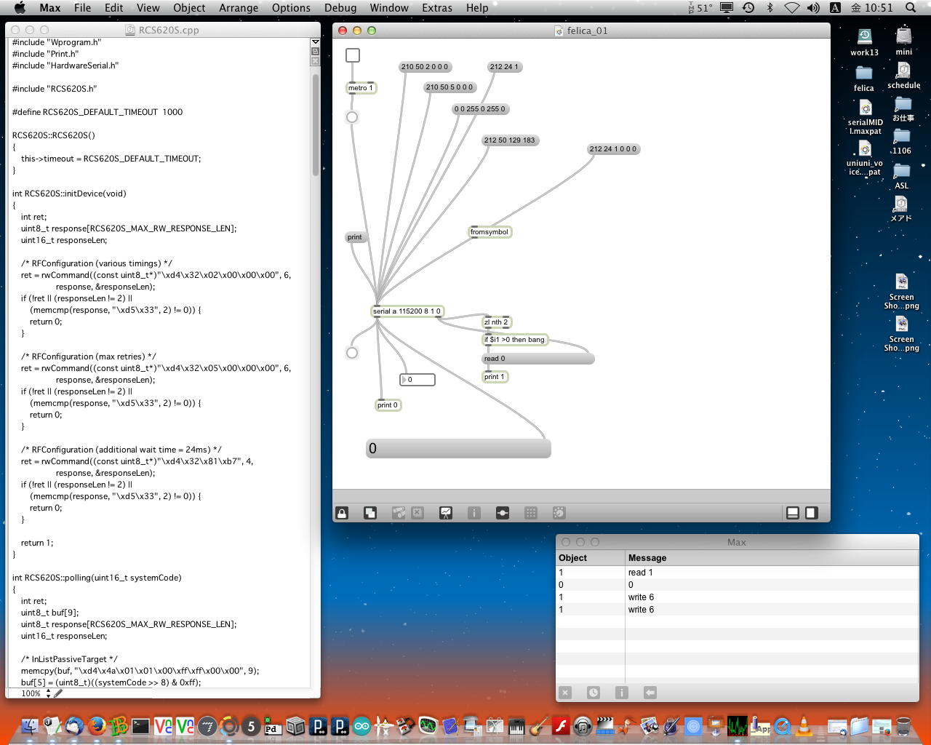Open Terminal from the Dock
This screenshot has width=931, height=745.
coord(140,725)
